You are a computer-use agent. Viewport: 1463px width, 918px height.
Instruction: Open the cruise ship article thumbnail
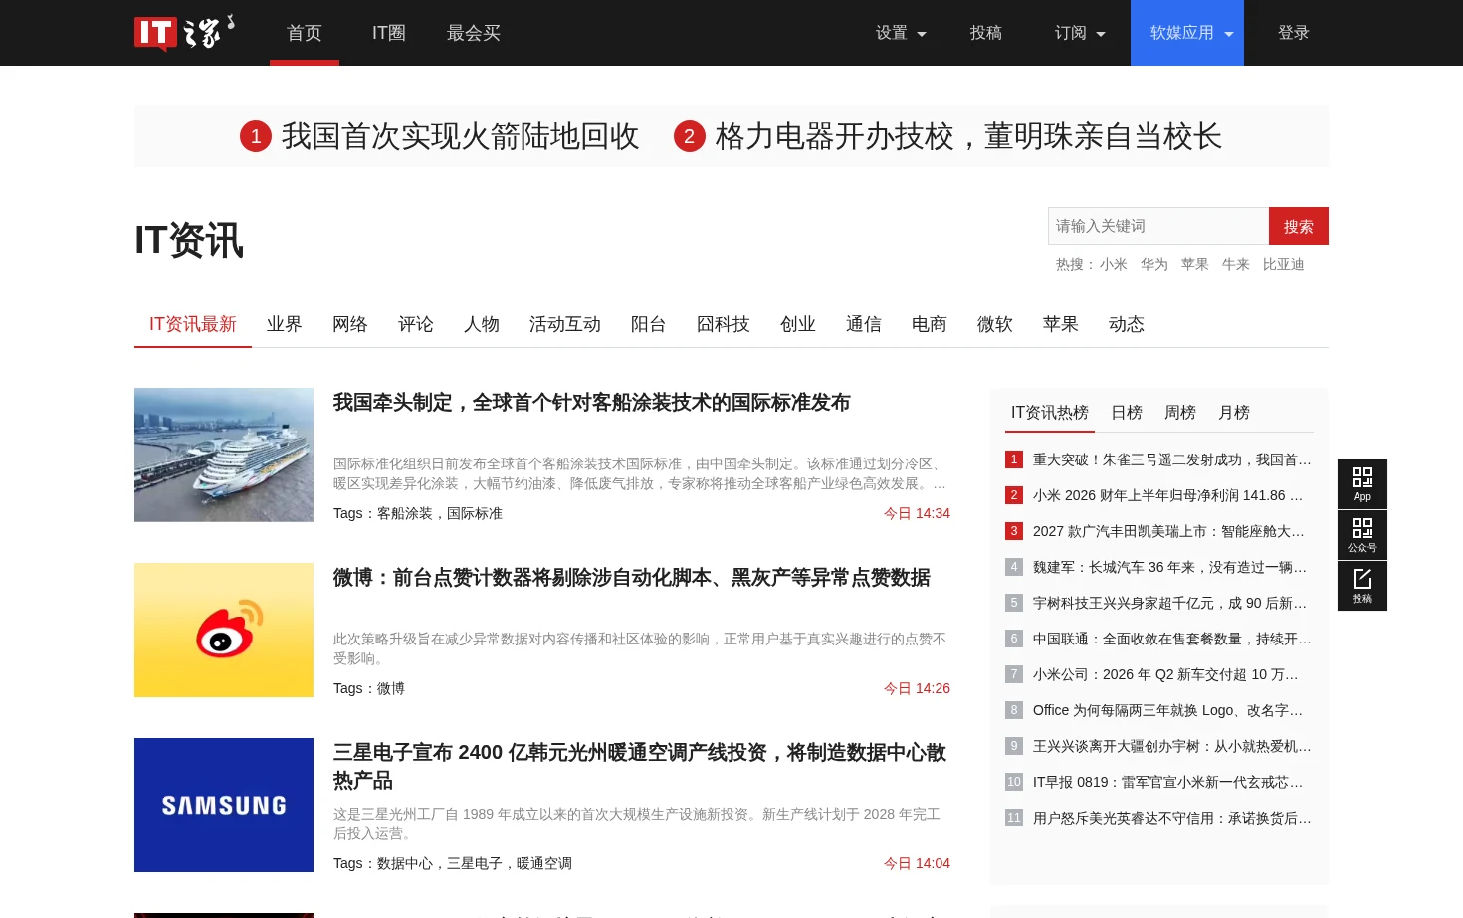[224, 455]
